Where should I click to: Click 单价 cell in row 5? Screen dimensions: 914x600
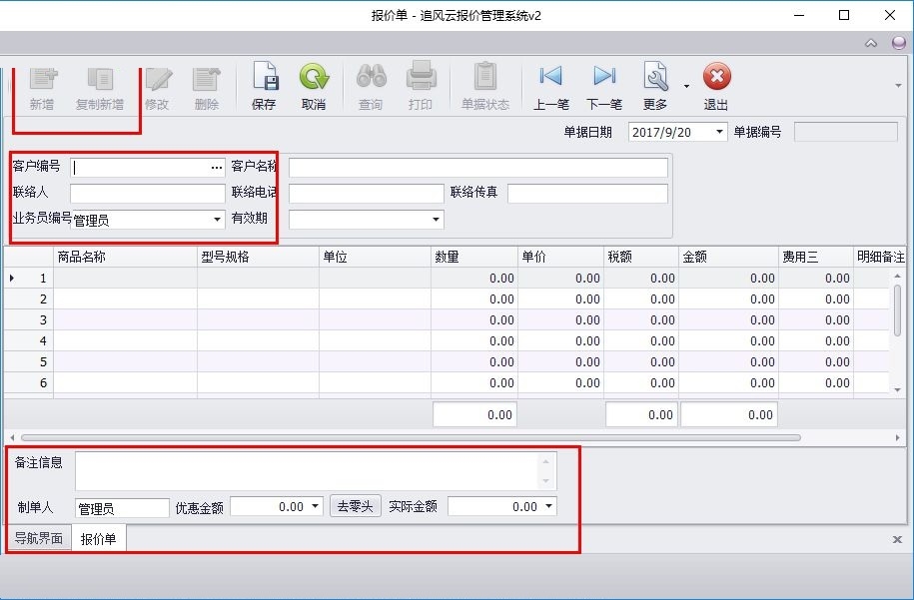pos(560,361)
